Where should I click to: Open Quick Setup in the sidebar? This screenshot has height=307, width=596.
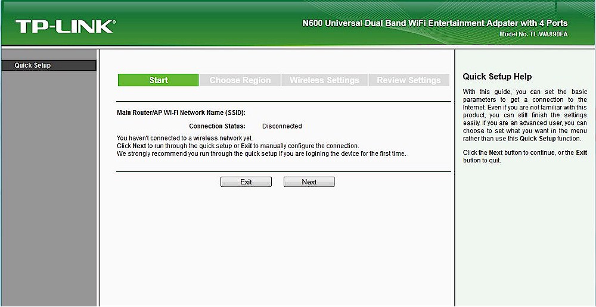(49, 65)
